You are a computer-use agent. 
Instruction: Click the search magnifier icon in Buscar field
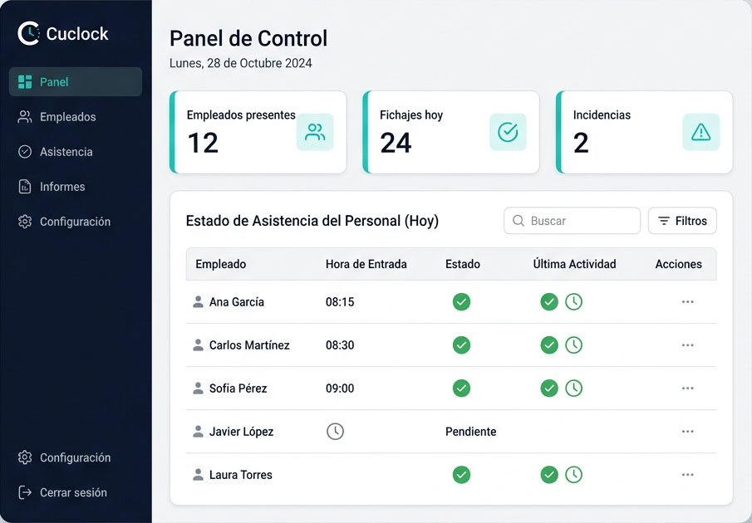coord(518,221)
